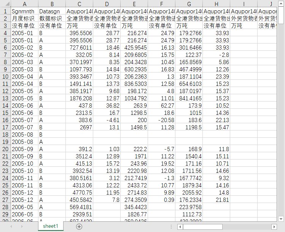Image resolution: width=285 pixels, height=232 pixels.
Task: Click the vertical scrollbar down arrow
Action: pos(281,219)
